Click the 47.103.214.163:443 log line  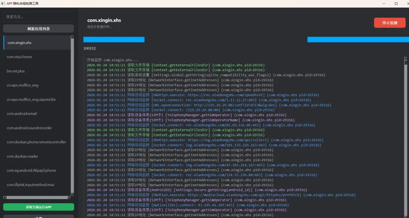coord(203,165)
